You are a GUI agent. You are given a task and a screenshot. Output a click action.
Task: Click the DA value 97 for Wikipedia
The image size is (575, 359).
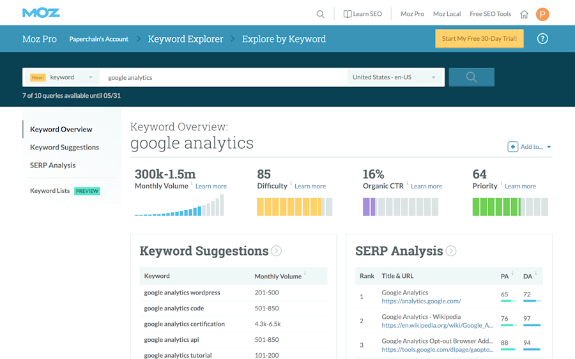click(x=527, y=319)
